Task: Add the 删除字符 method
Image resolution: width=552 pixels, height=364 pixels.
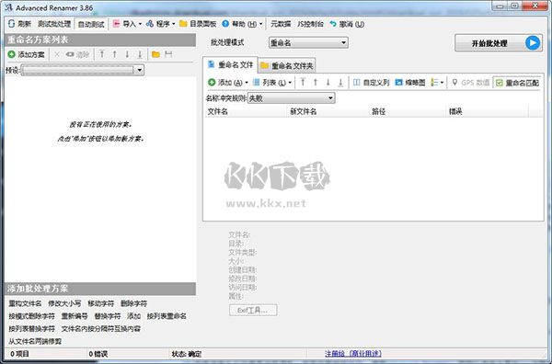Action: point(133,303)
